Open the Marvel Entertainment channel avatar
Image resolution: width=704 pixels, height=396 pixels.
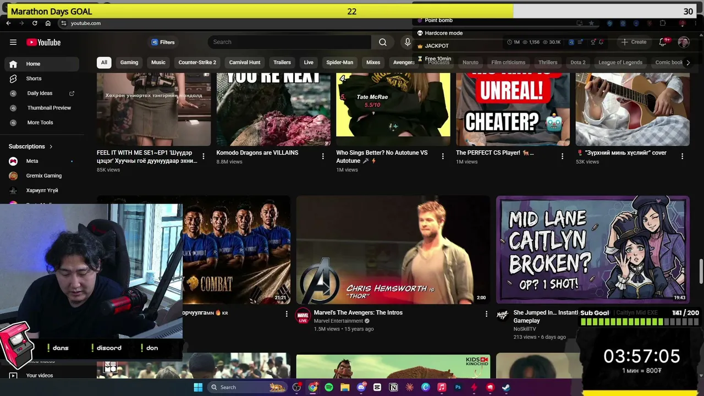click(303, 316)
